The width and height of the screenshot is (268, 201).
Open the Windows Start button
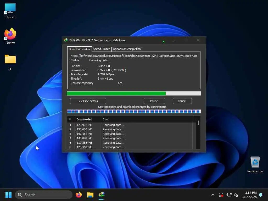point(8,195)
